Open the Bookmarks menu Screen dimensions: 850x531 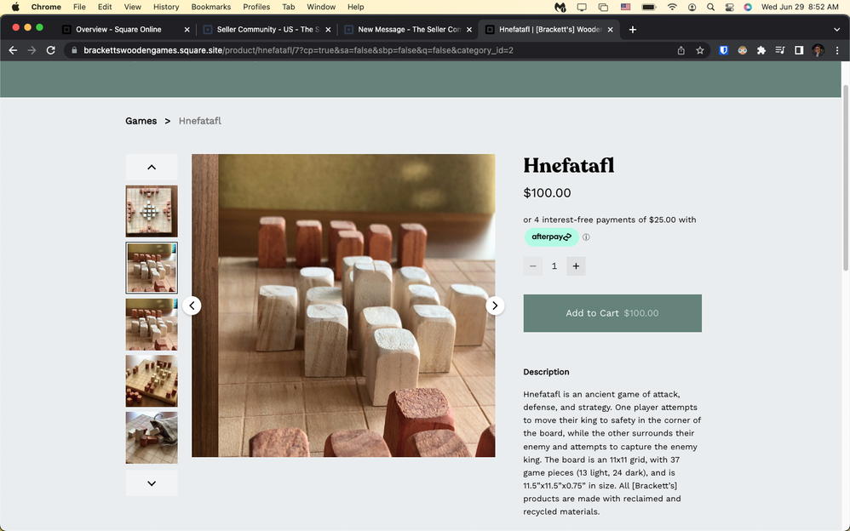(210, 7)
